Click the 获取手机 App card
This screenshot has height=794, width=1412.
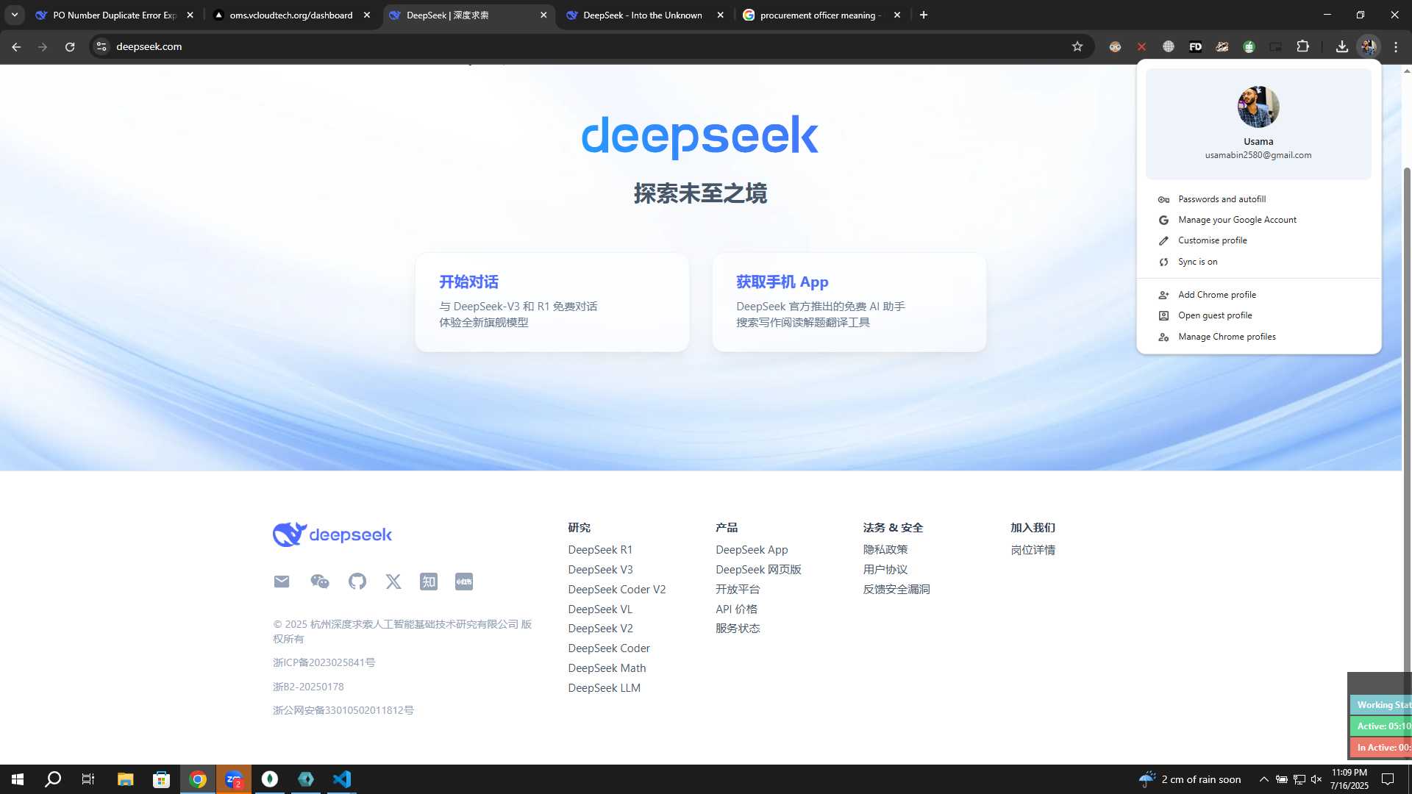click(x=849, y=302)
